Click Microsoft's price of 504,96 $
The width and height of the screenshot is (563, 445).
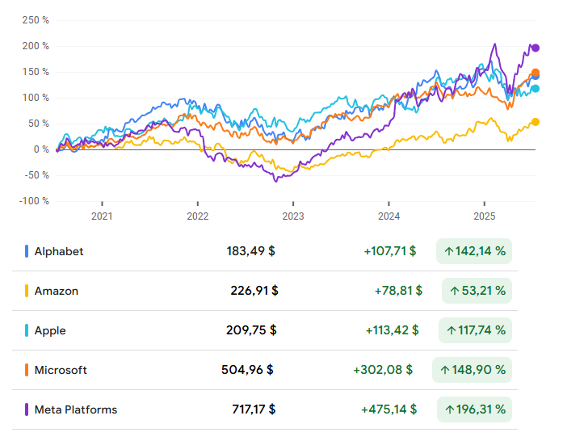point(247,370)
